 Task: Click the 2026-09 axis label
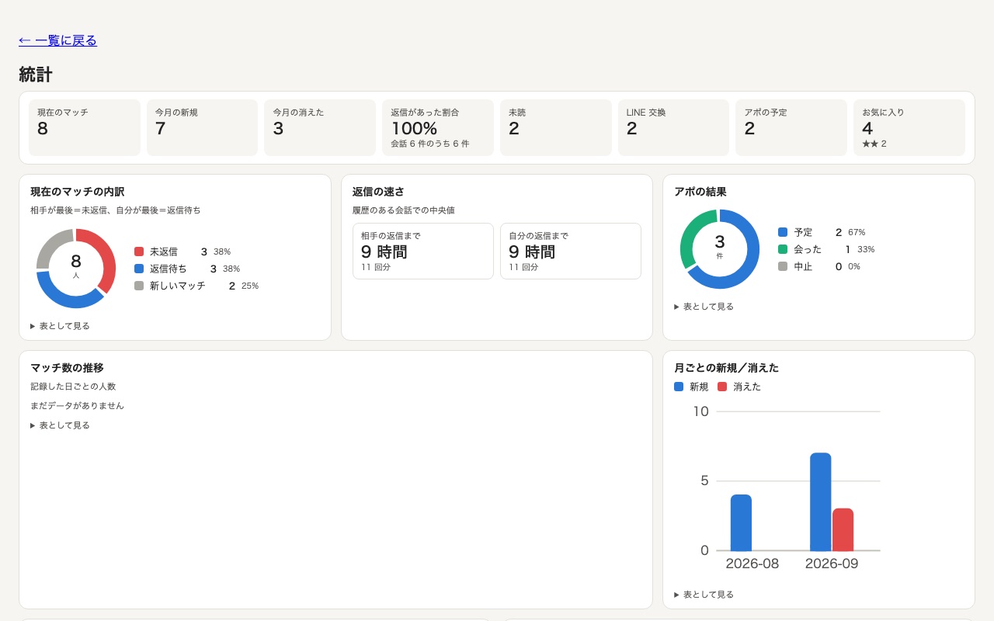click(832, 564)
